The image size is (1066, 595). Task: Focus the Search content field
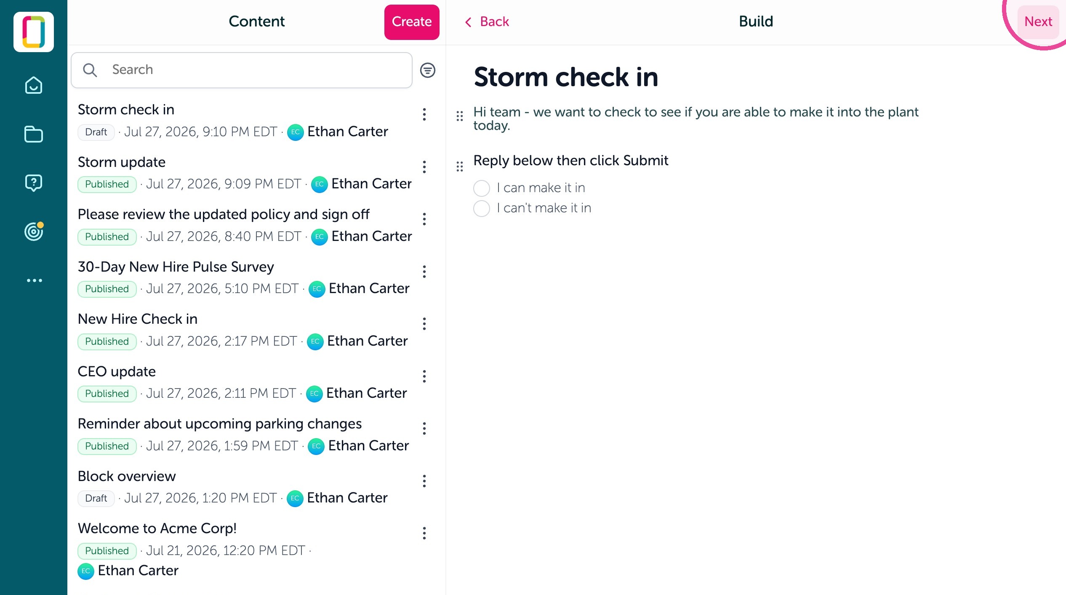242,70
